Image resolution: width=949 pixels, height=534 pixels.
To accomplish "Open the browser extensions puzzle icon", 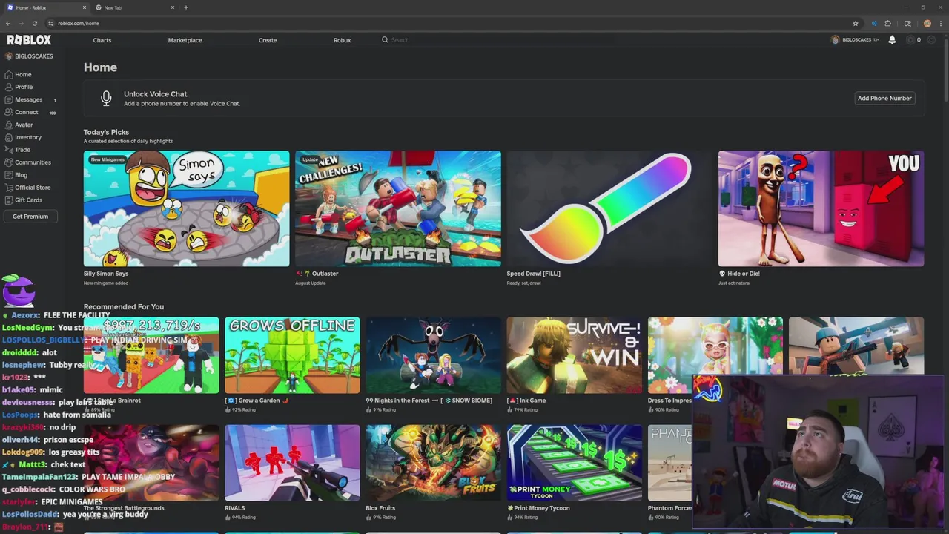I will tap(887, 23).
